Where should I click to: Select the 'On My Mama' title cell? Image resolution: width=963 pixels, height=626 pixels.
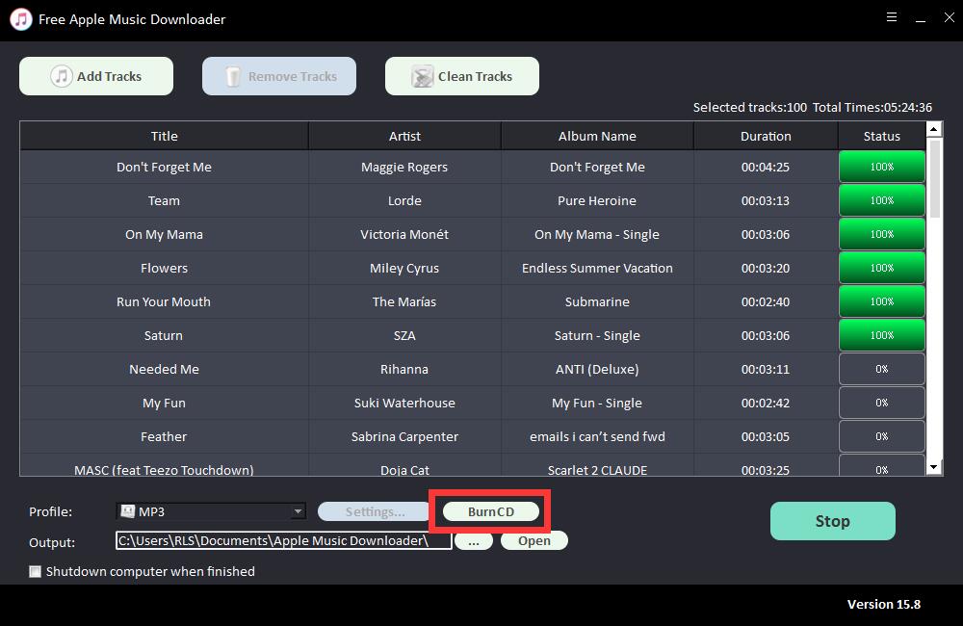164,235
